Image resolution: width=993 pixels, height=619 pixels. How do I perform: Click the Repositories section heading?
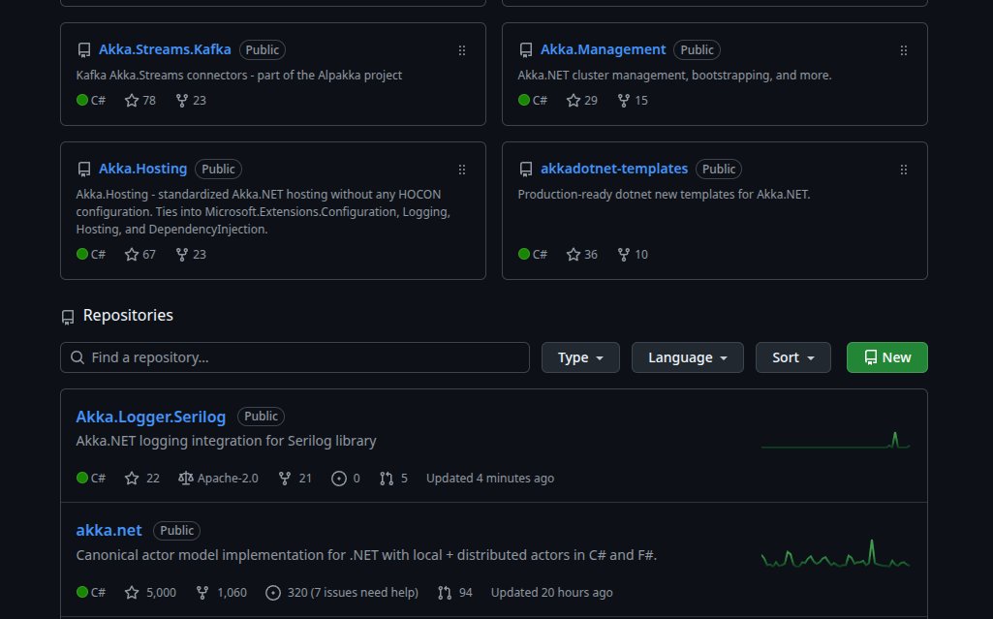(128, 315)
